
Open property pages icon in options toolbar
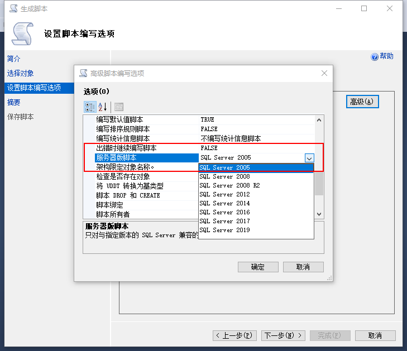[119, 107]
